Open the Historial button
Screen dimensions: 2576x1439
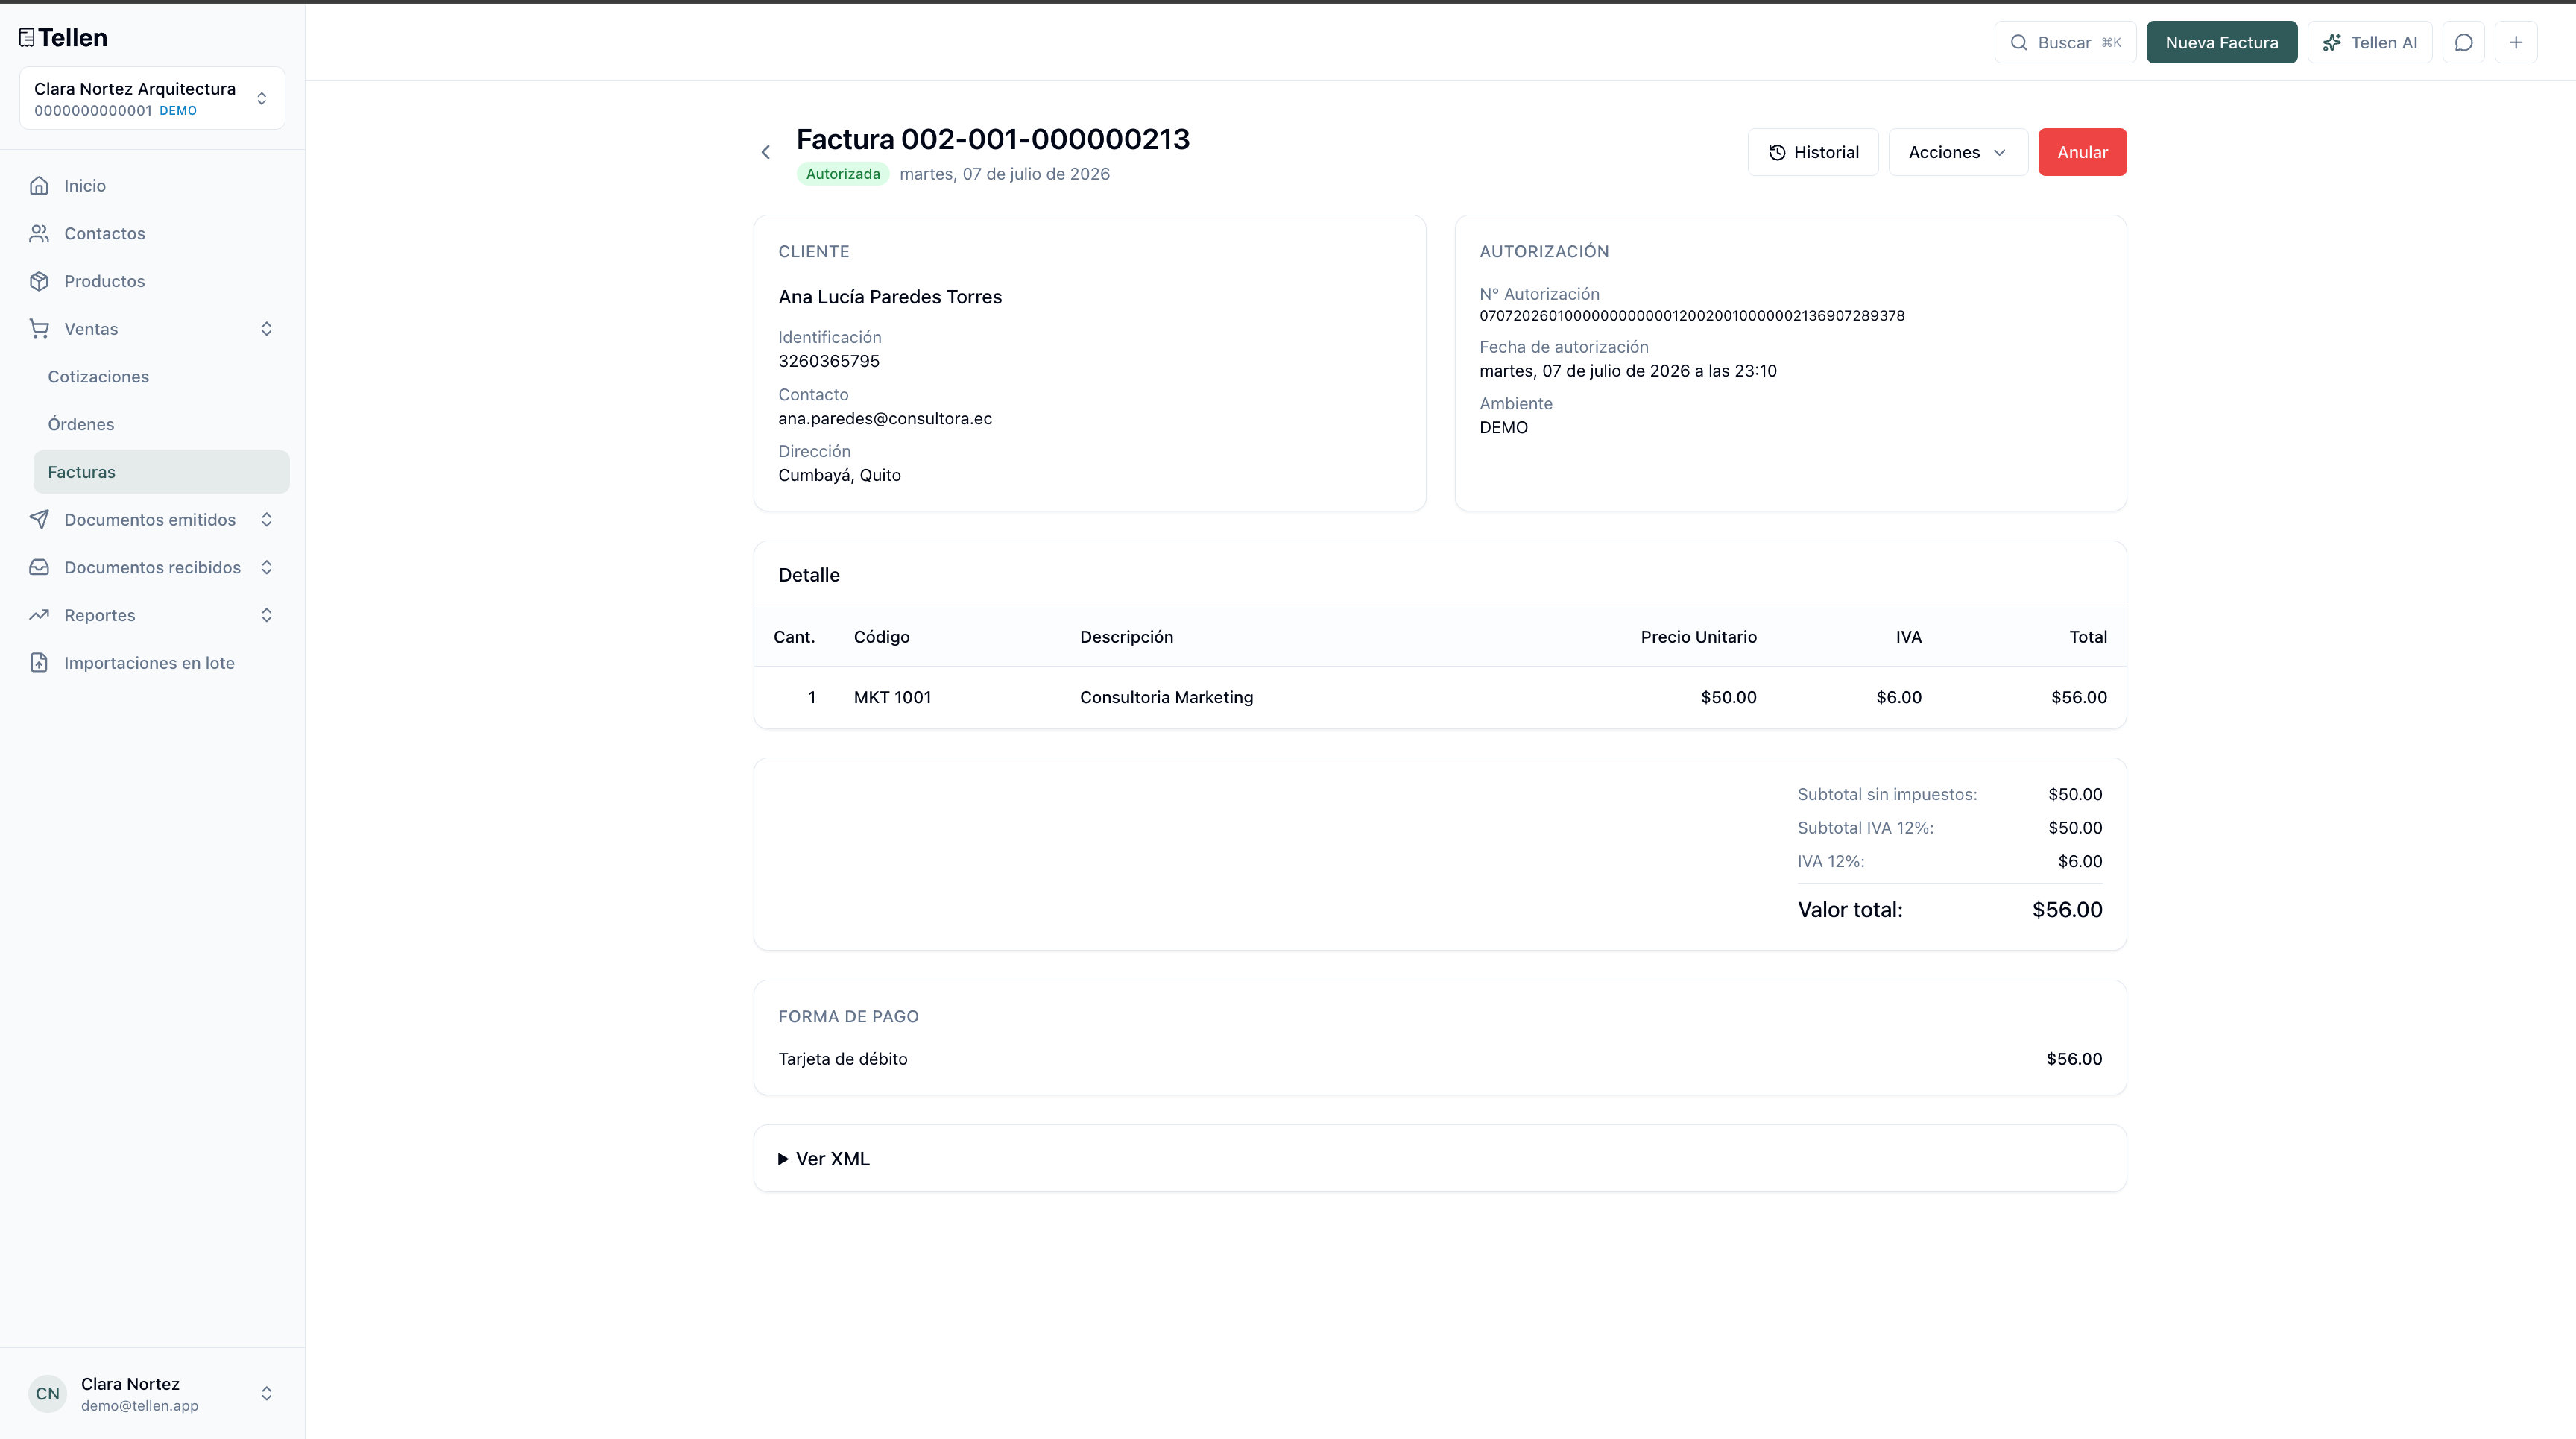click(x=1813, y=152)
